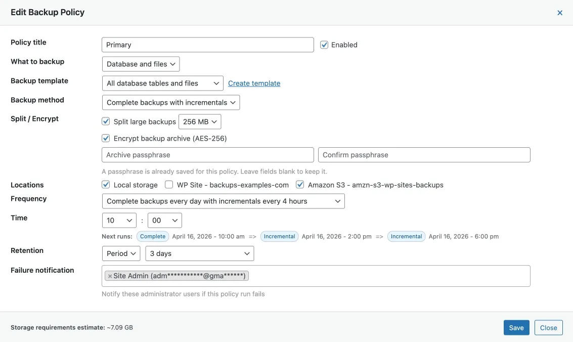Enable WP Site backups-examples-com location
Viewport: 573px width, 342px height.
coord(169,185)
